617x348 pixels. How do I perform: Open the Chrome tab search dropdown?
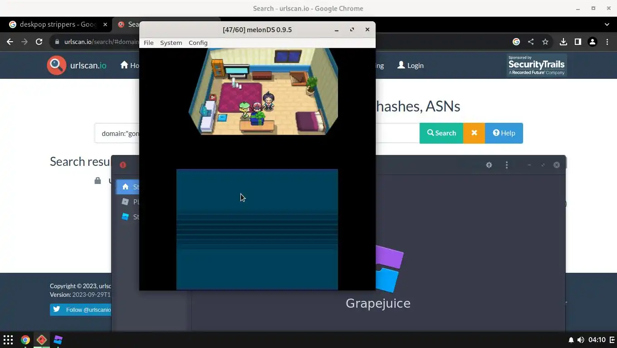click(607, 24)
